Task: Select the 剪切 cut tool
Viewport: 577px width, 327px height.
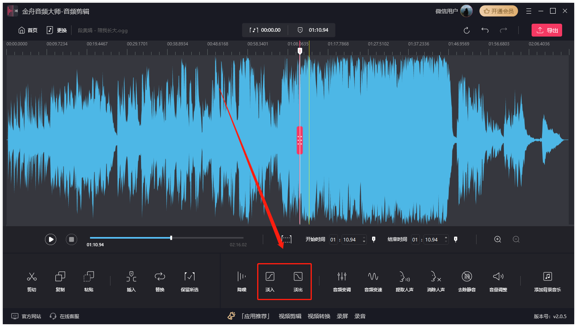Action: click(32, 281)
